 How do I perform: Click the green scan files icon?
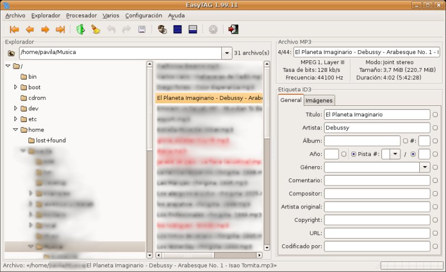pyautogui.click(x=80, y=30)
